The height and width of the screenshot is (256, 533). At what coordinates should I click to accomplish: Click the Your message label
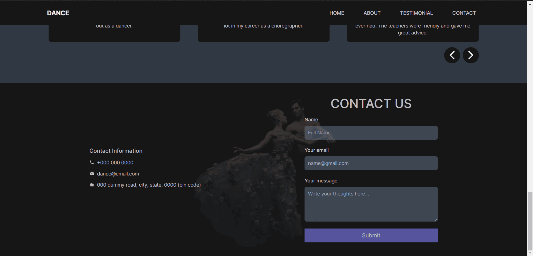click(321, 181)
